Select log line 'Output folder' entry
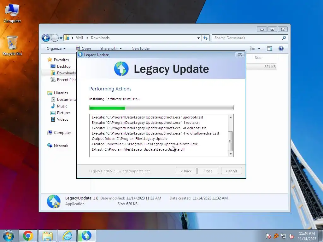The image size is (323, 242). pos(130,139)
